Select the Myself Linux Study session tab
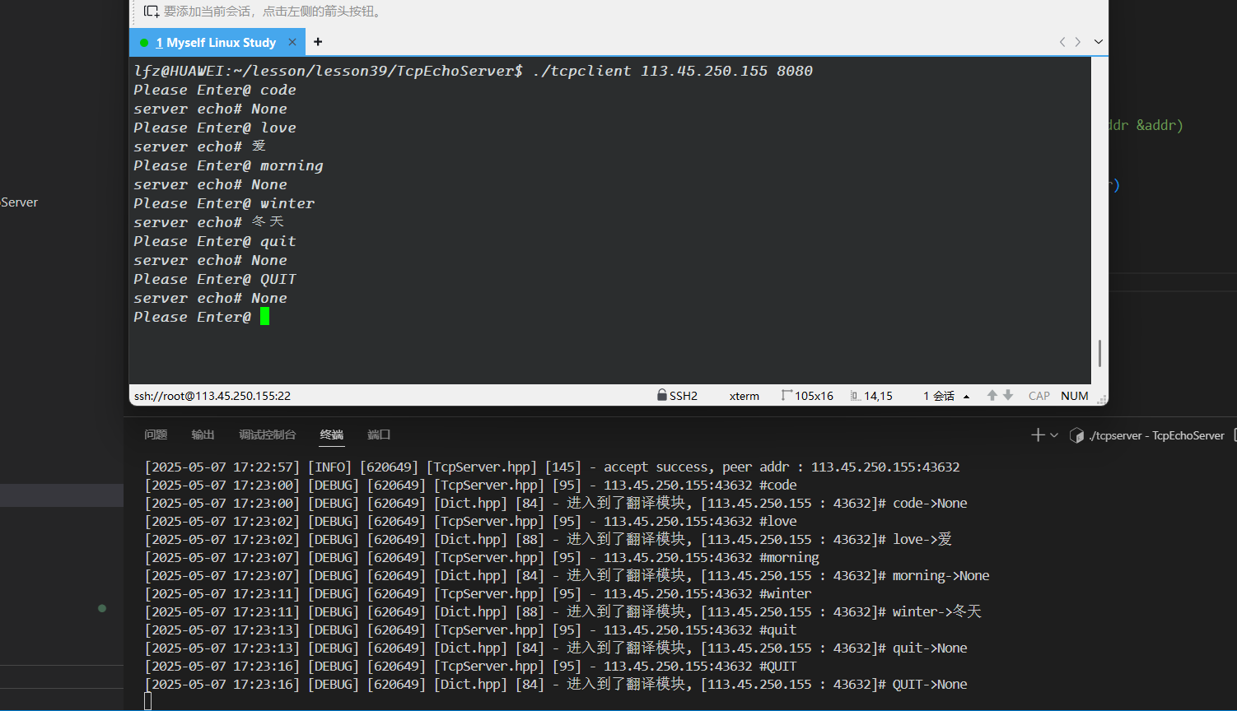The height and width of the screenshot is (711, 1237). [x=217, y=42]
